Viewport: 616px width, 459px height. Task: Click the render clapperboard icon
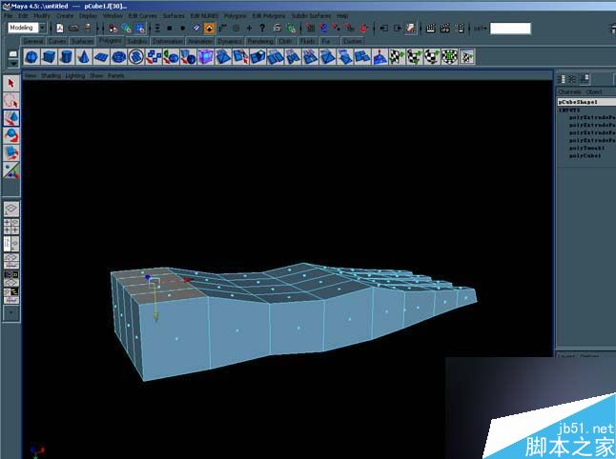coord(431,28)
